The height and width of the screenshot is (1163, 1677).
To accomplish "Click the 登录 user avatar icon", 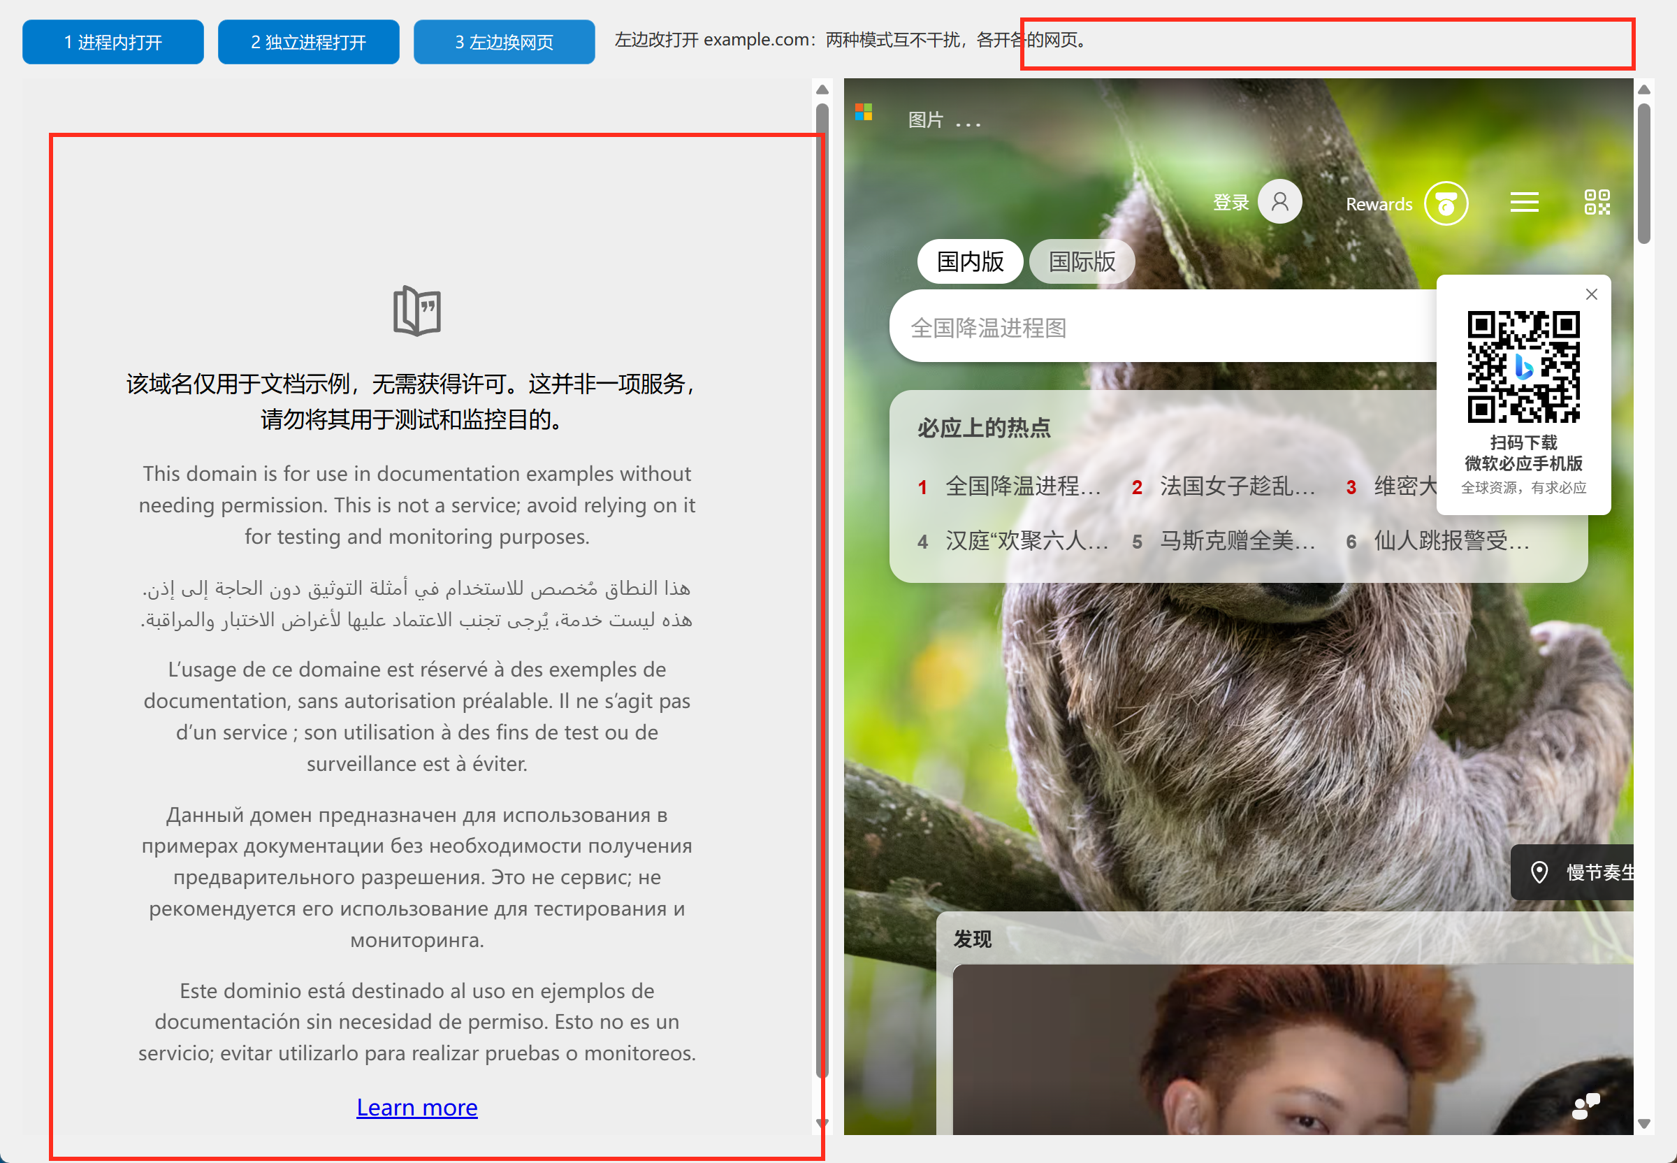I will pyautogui.click(x=1280, y=202).
